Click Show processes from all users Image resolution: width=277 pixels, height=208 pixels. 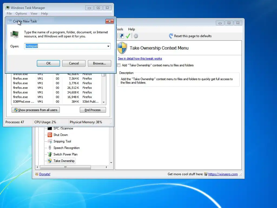point(36,110)
